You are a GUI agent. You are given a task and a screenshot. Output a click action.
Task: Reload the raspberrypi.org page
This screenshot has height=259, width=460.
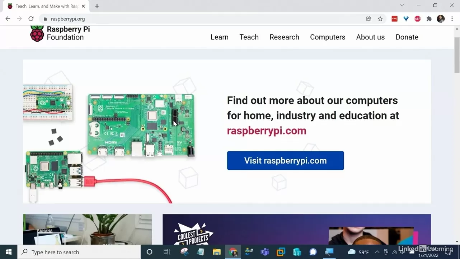pyautogui.click(x=31, y=19)
